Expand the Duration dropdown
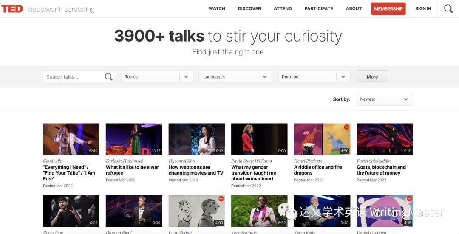Screen dimensions: 459x234 click(x=314, y=77)
